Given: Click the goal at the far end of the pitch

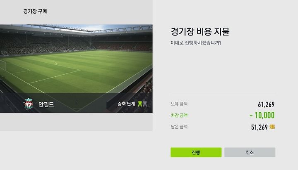Looking at the screenshot, I should pos(124,50).
